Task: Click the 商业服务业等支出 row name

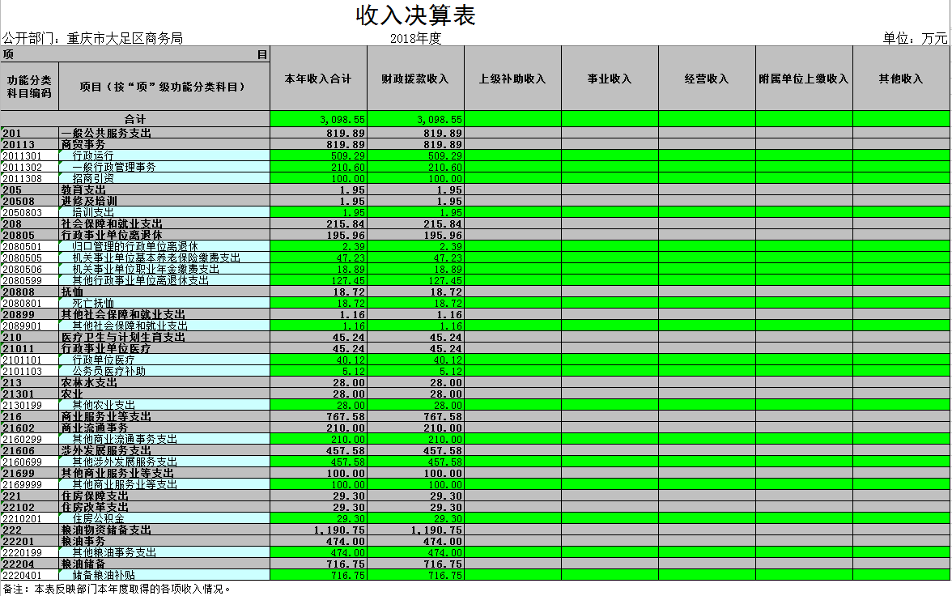Action: point(106,417)
